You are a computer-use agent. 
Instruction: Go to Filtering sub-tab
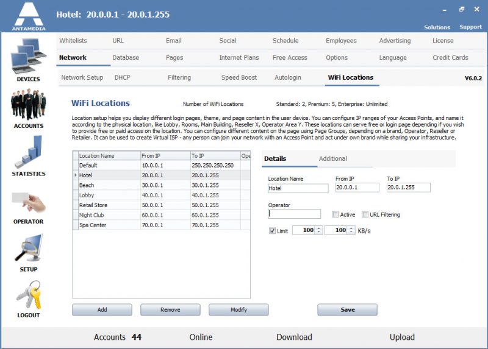(x=179, y=77)
